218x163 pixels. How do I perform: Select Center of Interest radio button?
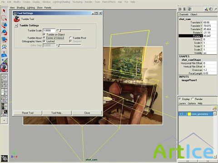point(44,38)
